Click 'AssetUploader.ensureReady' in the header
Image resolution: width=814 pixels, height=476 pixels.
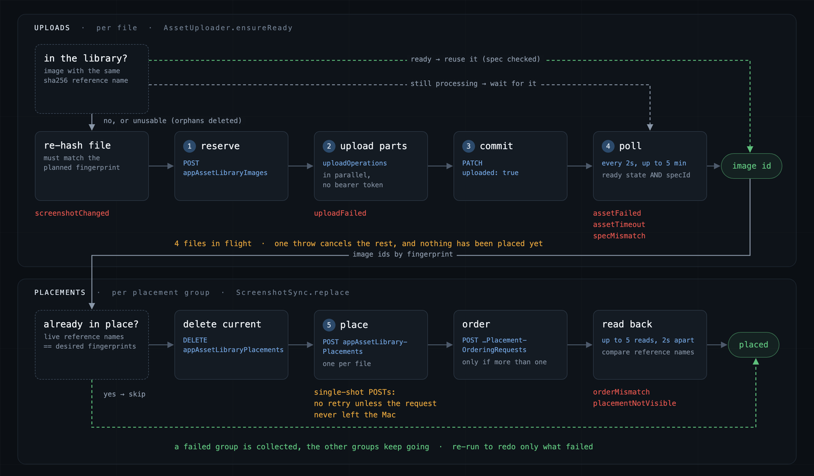[228, 28]
